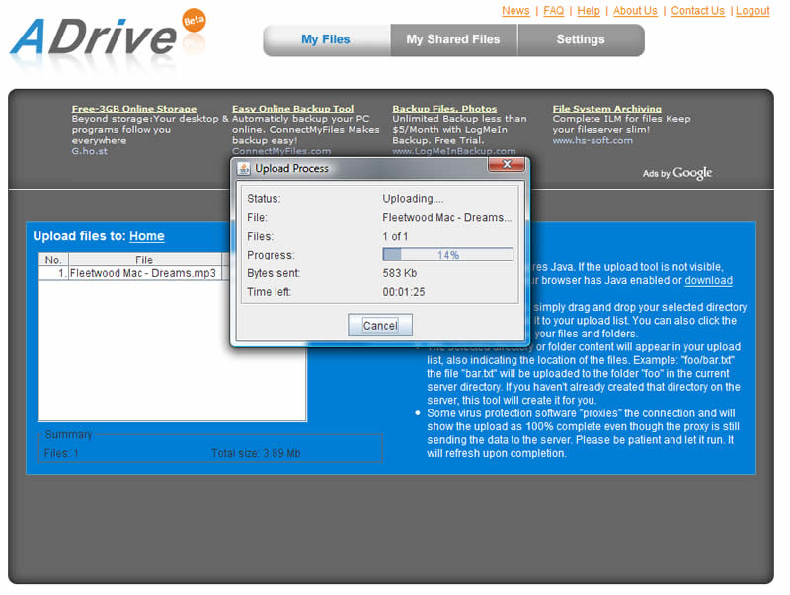The width and height of the screenshot is (790, 595).
Task: Open the FAQ link
Action: [x=553, y=11]
